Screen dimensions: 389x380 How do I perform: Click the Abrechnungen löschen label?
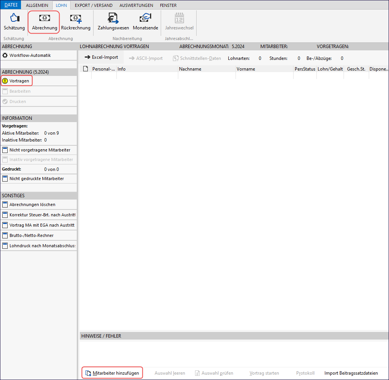pos(32,204)
